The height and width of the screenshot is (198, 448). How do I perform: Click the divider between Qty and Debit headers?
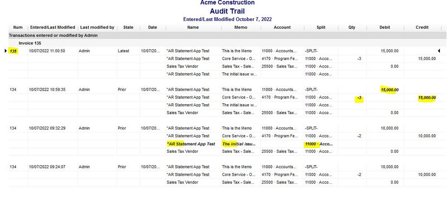click(x=367, y=28)
